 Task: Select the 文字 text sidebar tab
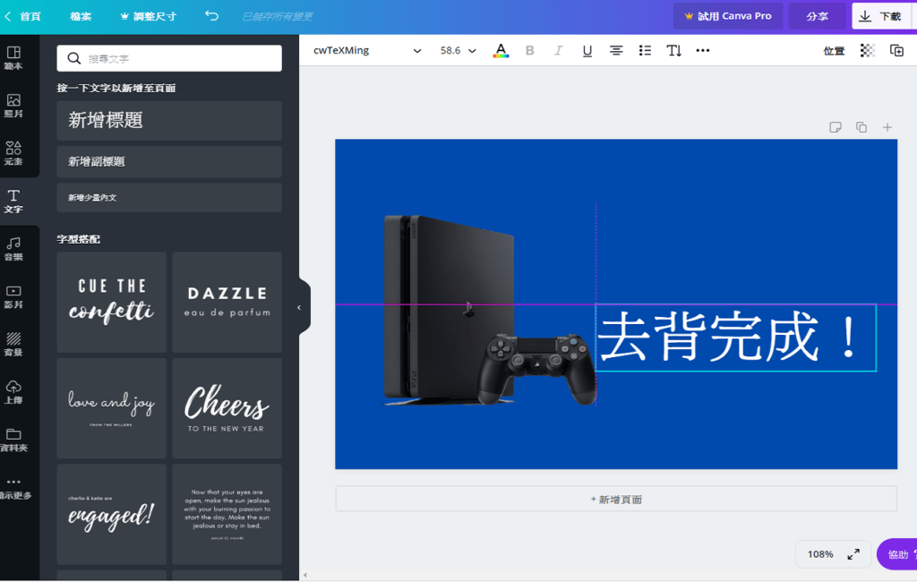tap(13, 201)
